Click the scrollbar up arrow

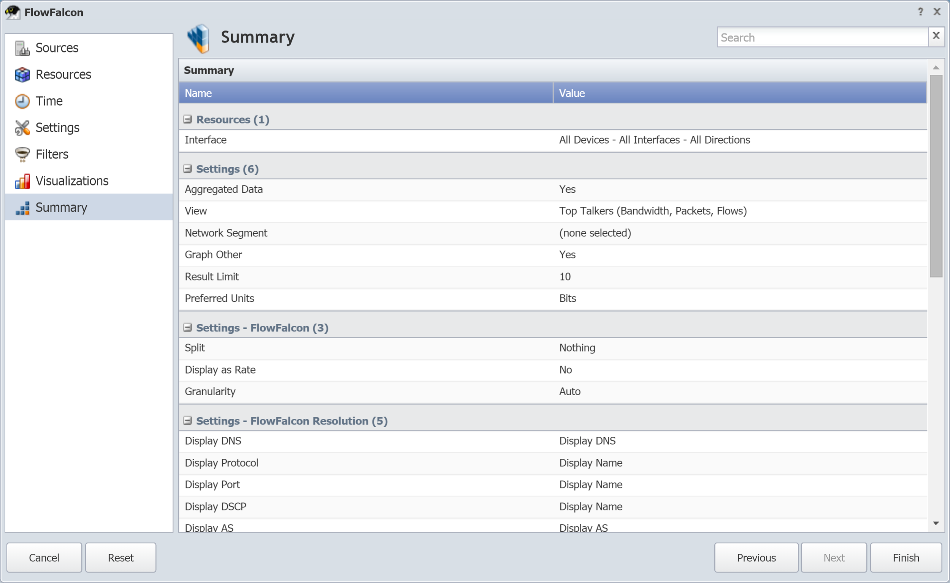pyautogui.click(x=936, y=68)
